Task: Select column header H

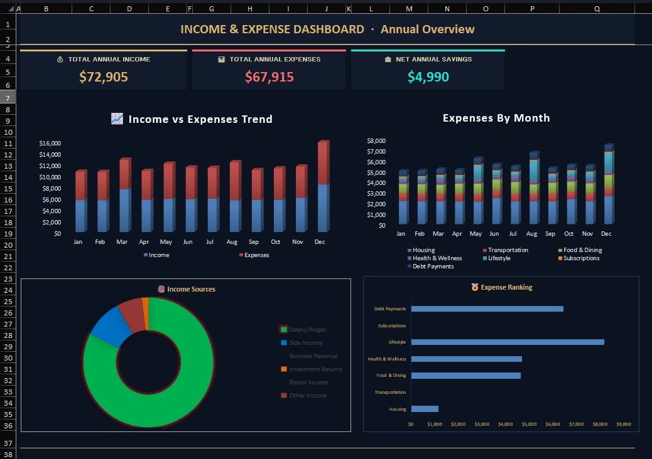Action: (249, 9)
